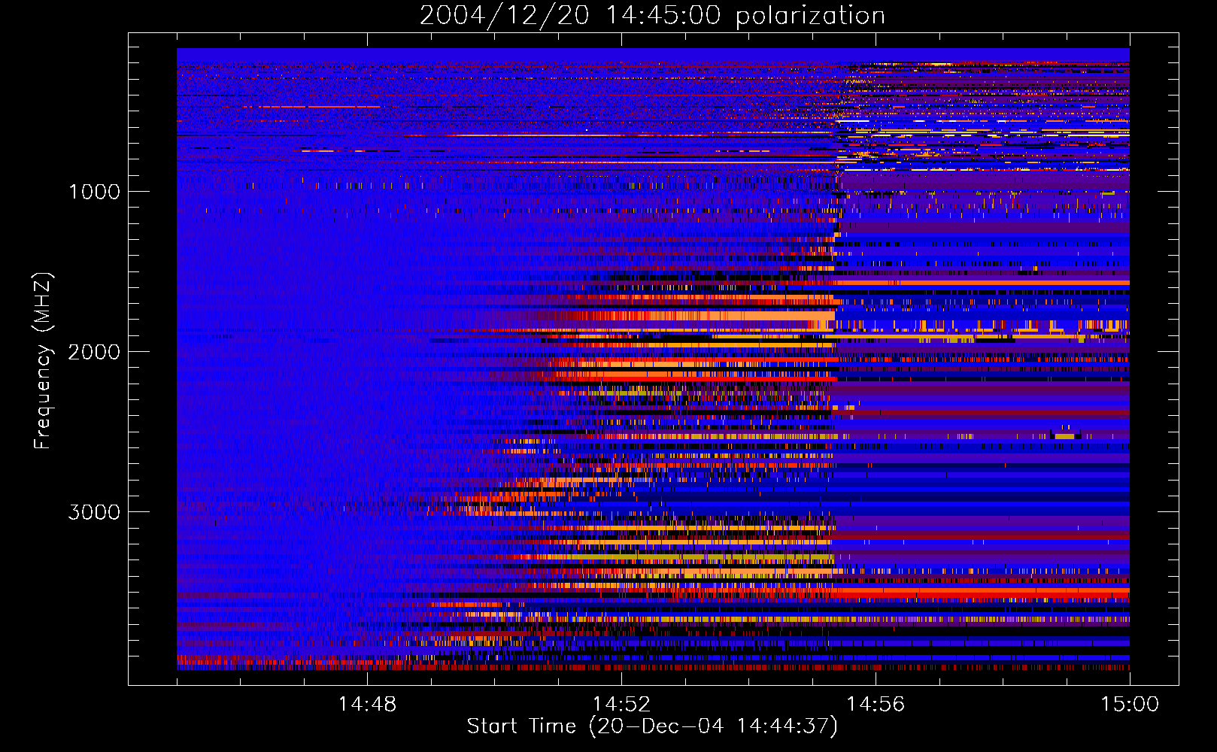Click the 'Frequency (MHZ)' axis label

[x=43, y=361]
